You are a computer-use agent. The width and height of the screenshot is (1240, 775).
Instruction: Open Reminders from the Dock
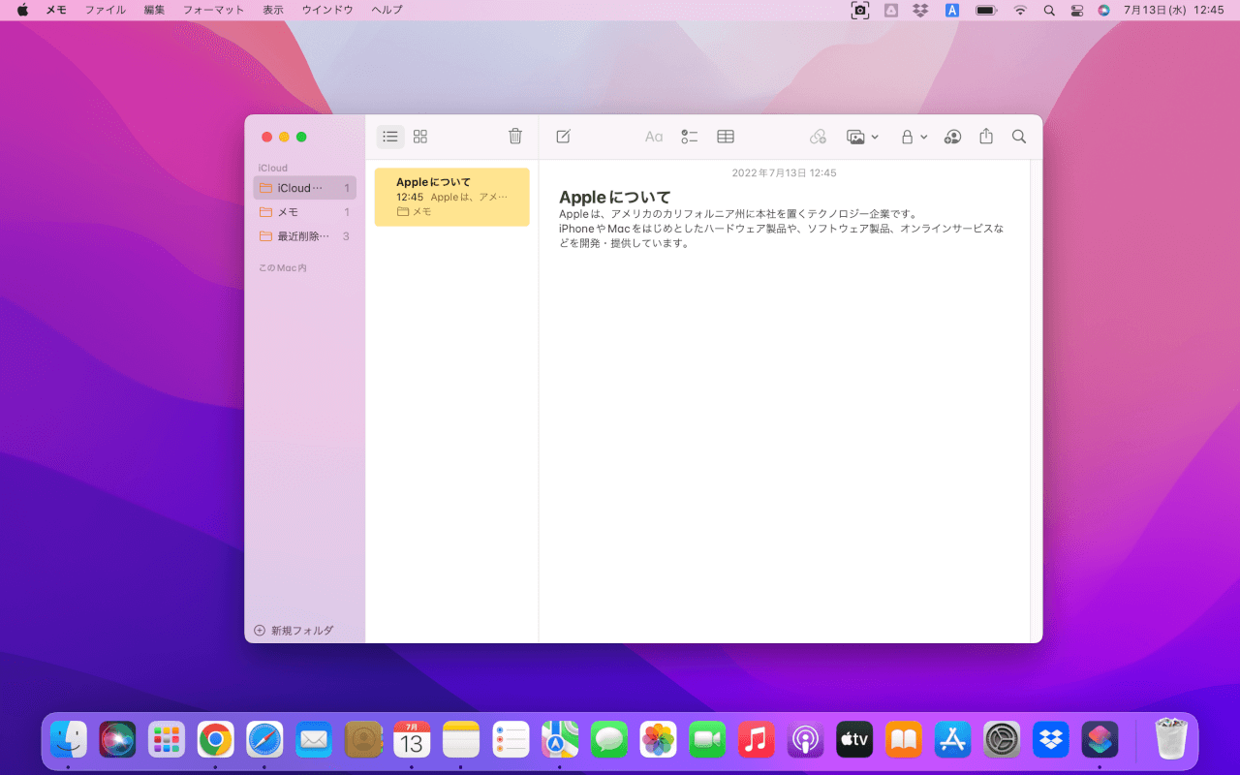[x=511, y=741]
